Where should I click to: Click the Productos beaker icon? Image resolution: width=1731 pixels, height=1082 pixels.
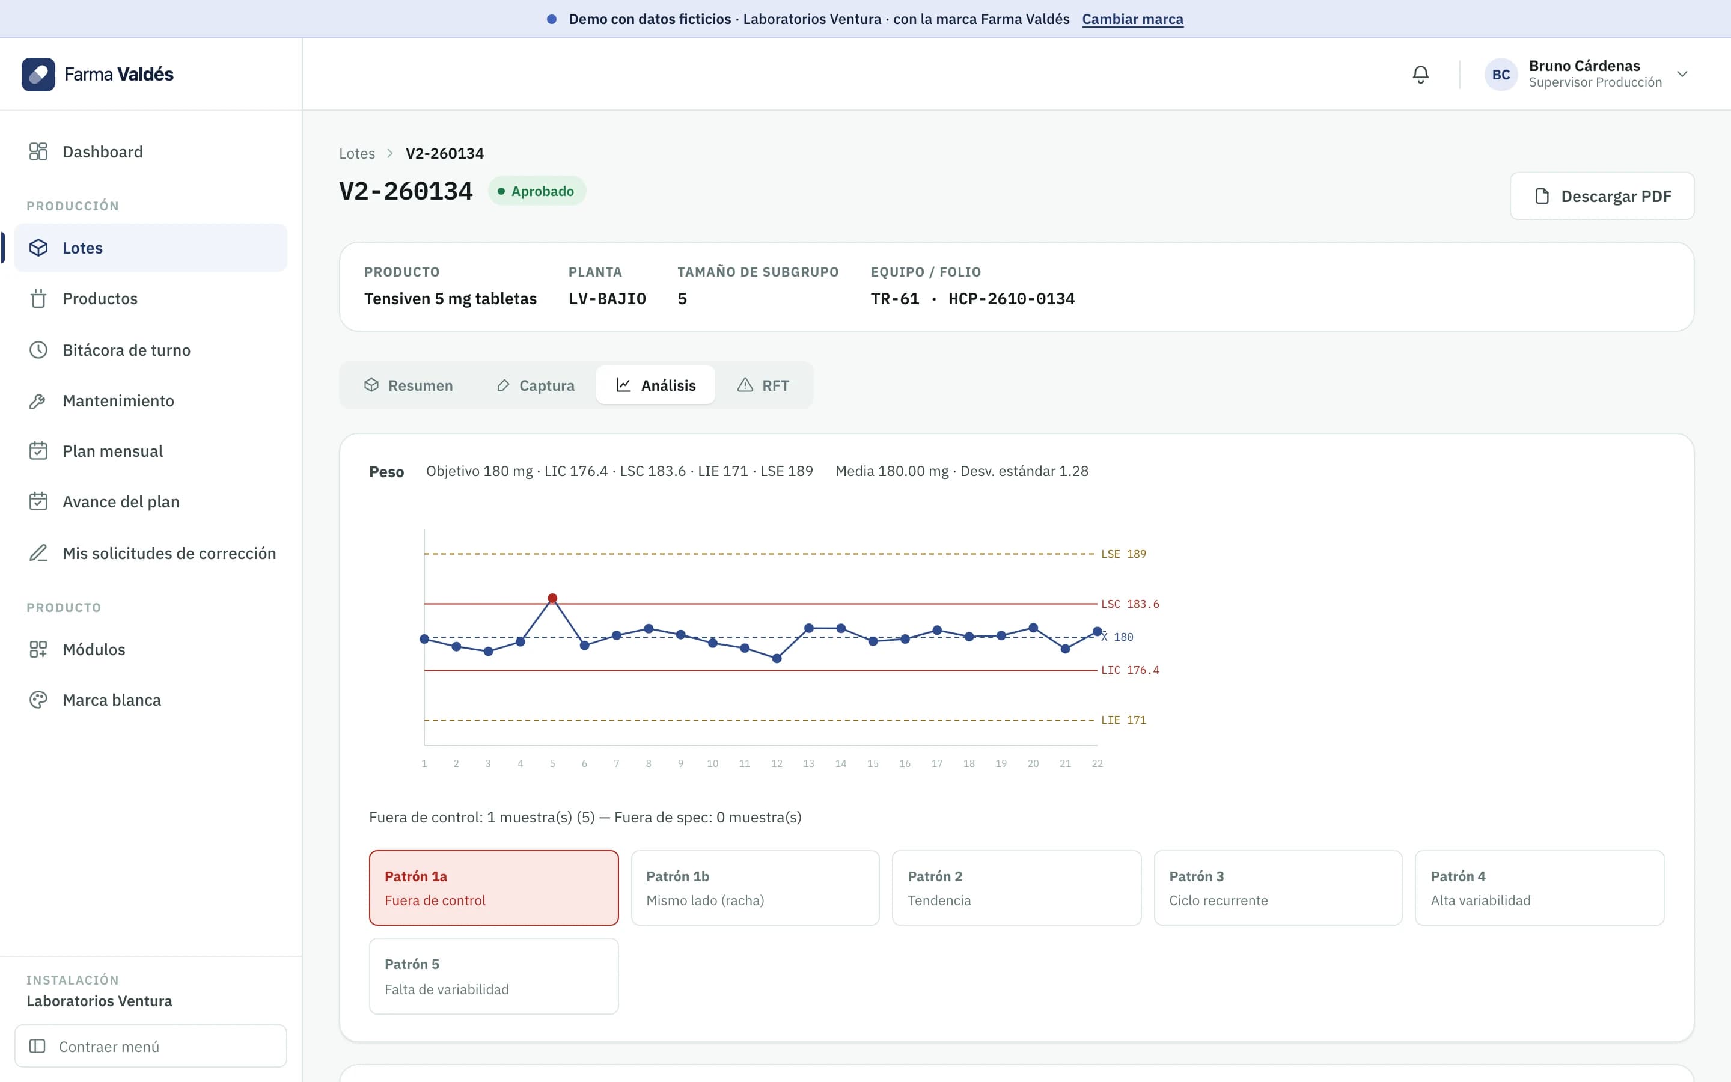tap(38, 298)
